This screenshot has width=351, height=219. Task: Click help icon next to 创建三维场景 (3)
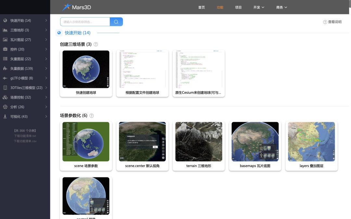(x=96, y=44)
